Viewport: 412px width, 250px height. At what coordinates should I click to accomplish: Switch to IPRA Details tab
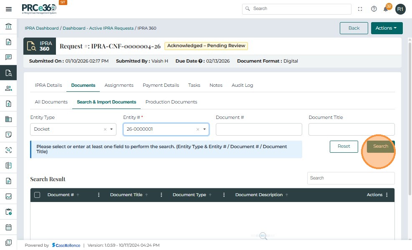48,85
